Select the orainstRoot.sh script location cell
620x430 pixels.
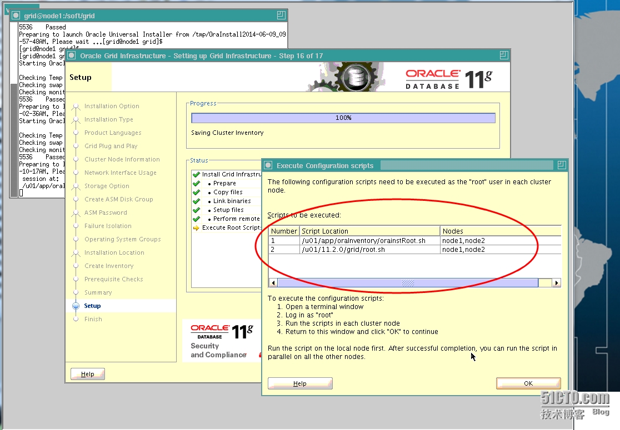pyautogui.click(x=369, y=240)
